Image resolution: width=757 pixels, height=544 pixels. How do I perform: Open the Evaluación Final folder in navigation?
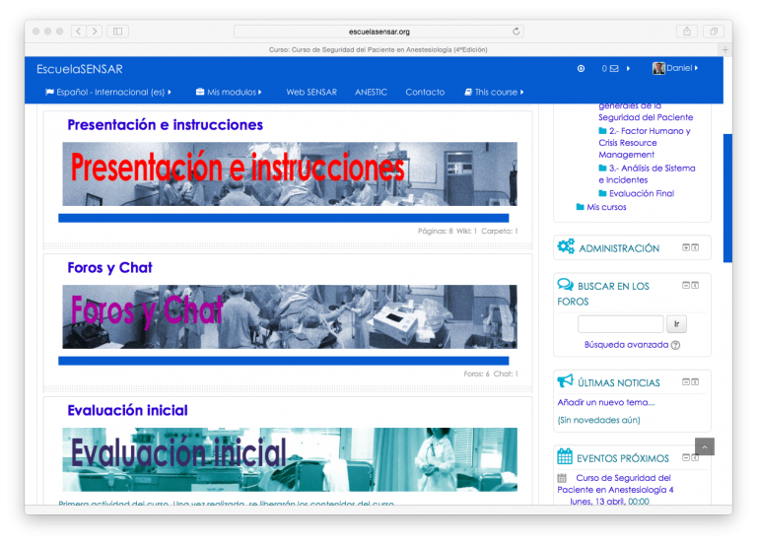[641, 194]
